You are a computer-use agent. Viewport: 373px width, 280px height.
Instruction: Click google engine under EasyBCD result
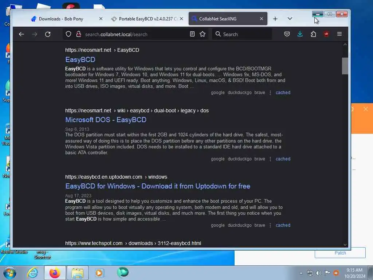[x=218, y=93]
